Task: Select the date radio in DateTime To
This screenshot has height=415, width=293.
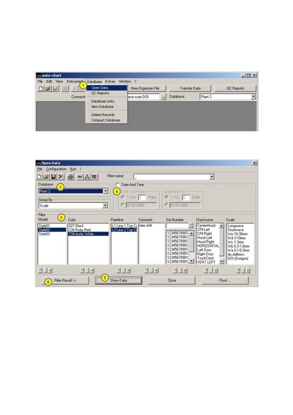Action: (x=167, y=205)
